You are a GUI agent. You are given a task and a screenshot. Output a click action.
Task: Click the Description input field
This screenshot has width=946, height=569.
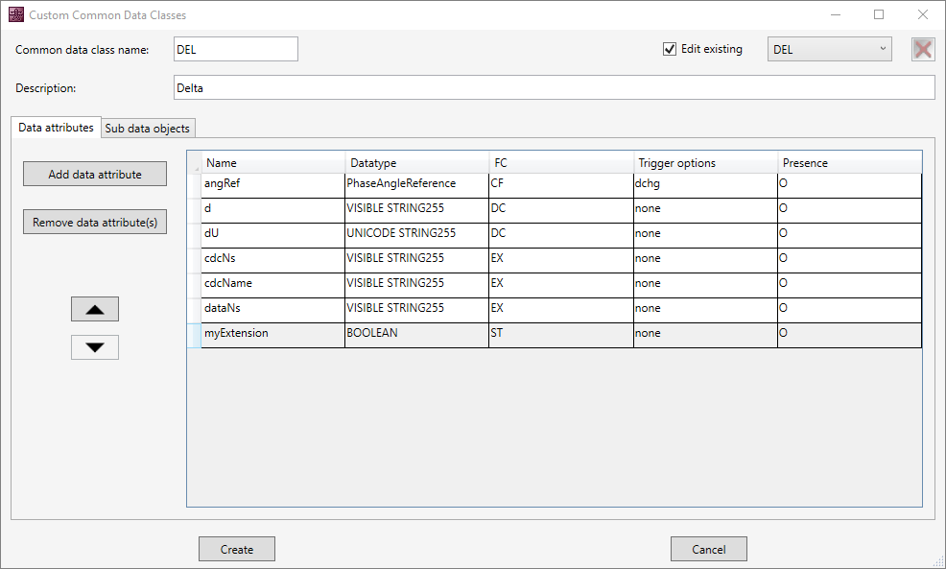pyautogui.click(x=554, y=87)
